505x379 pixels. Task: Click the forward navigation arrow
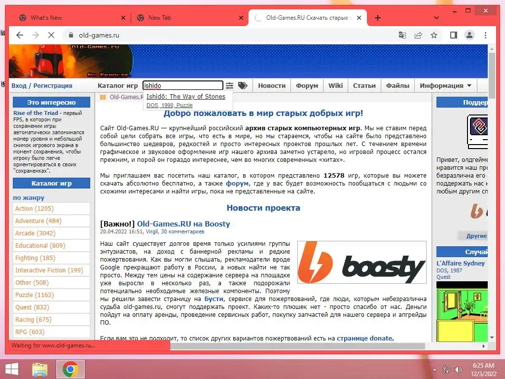tap(36, 35)
